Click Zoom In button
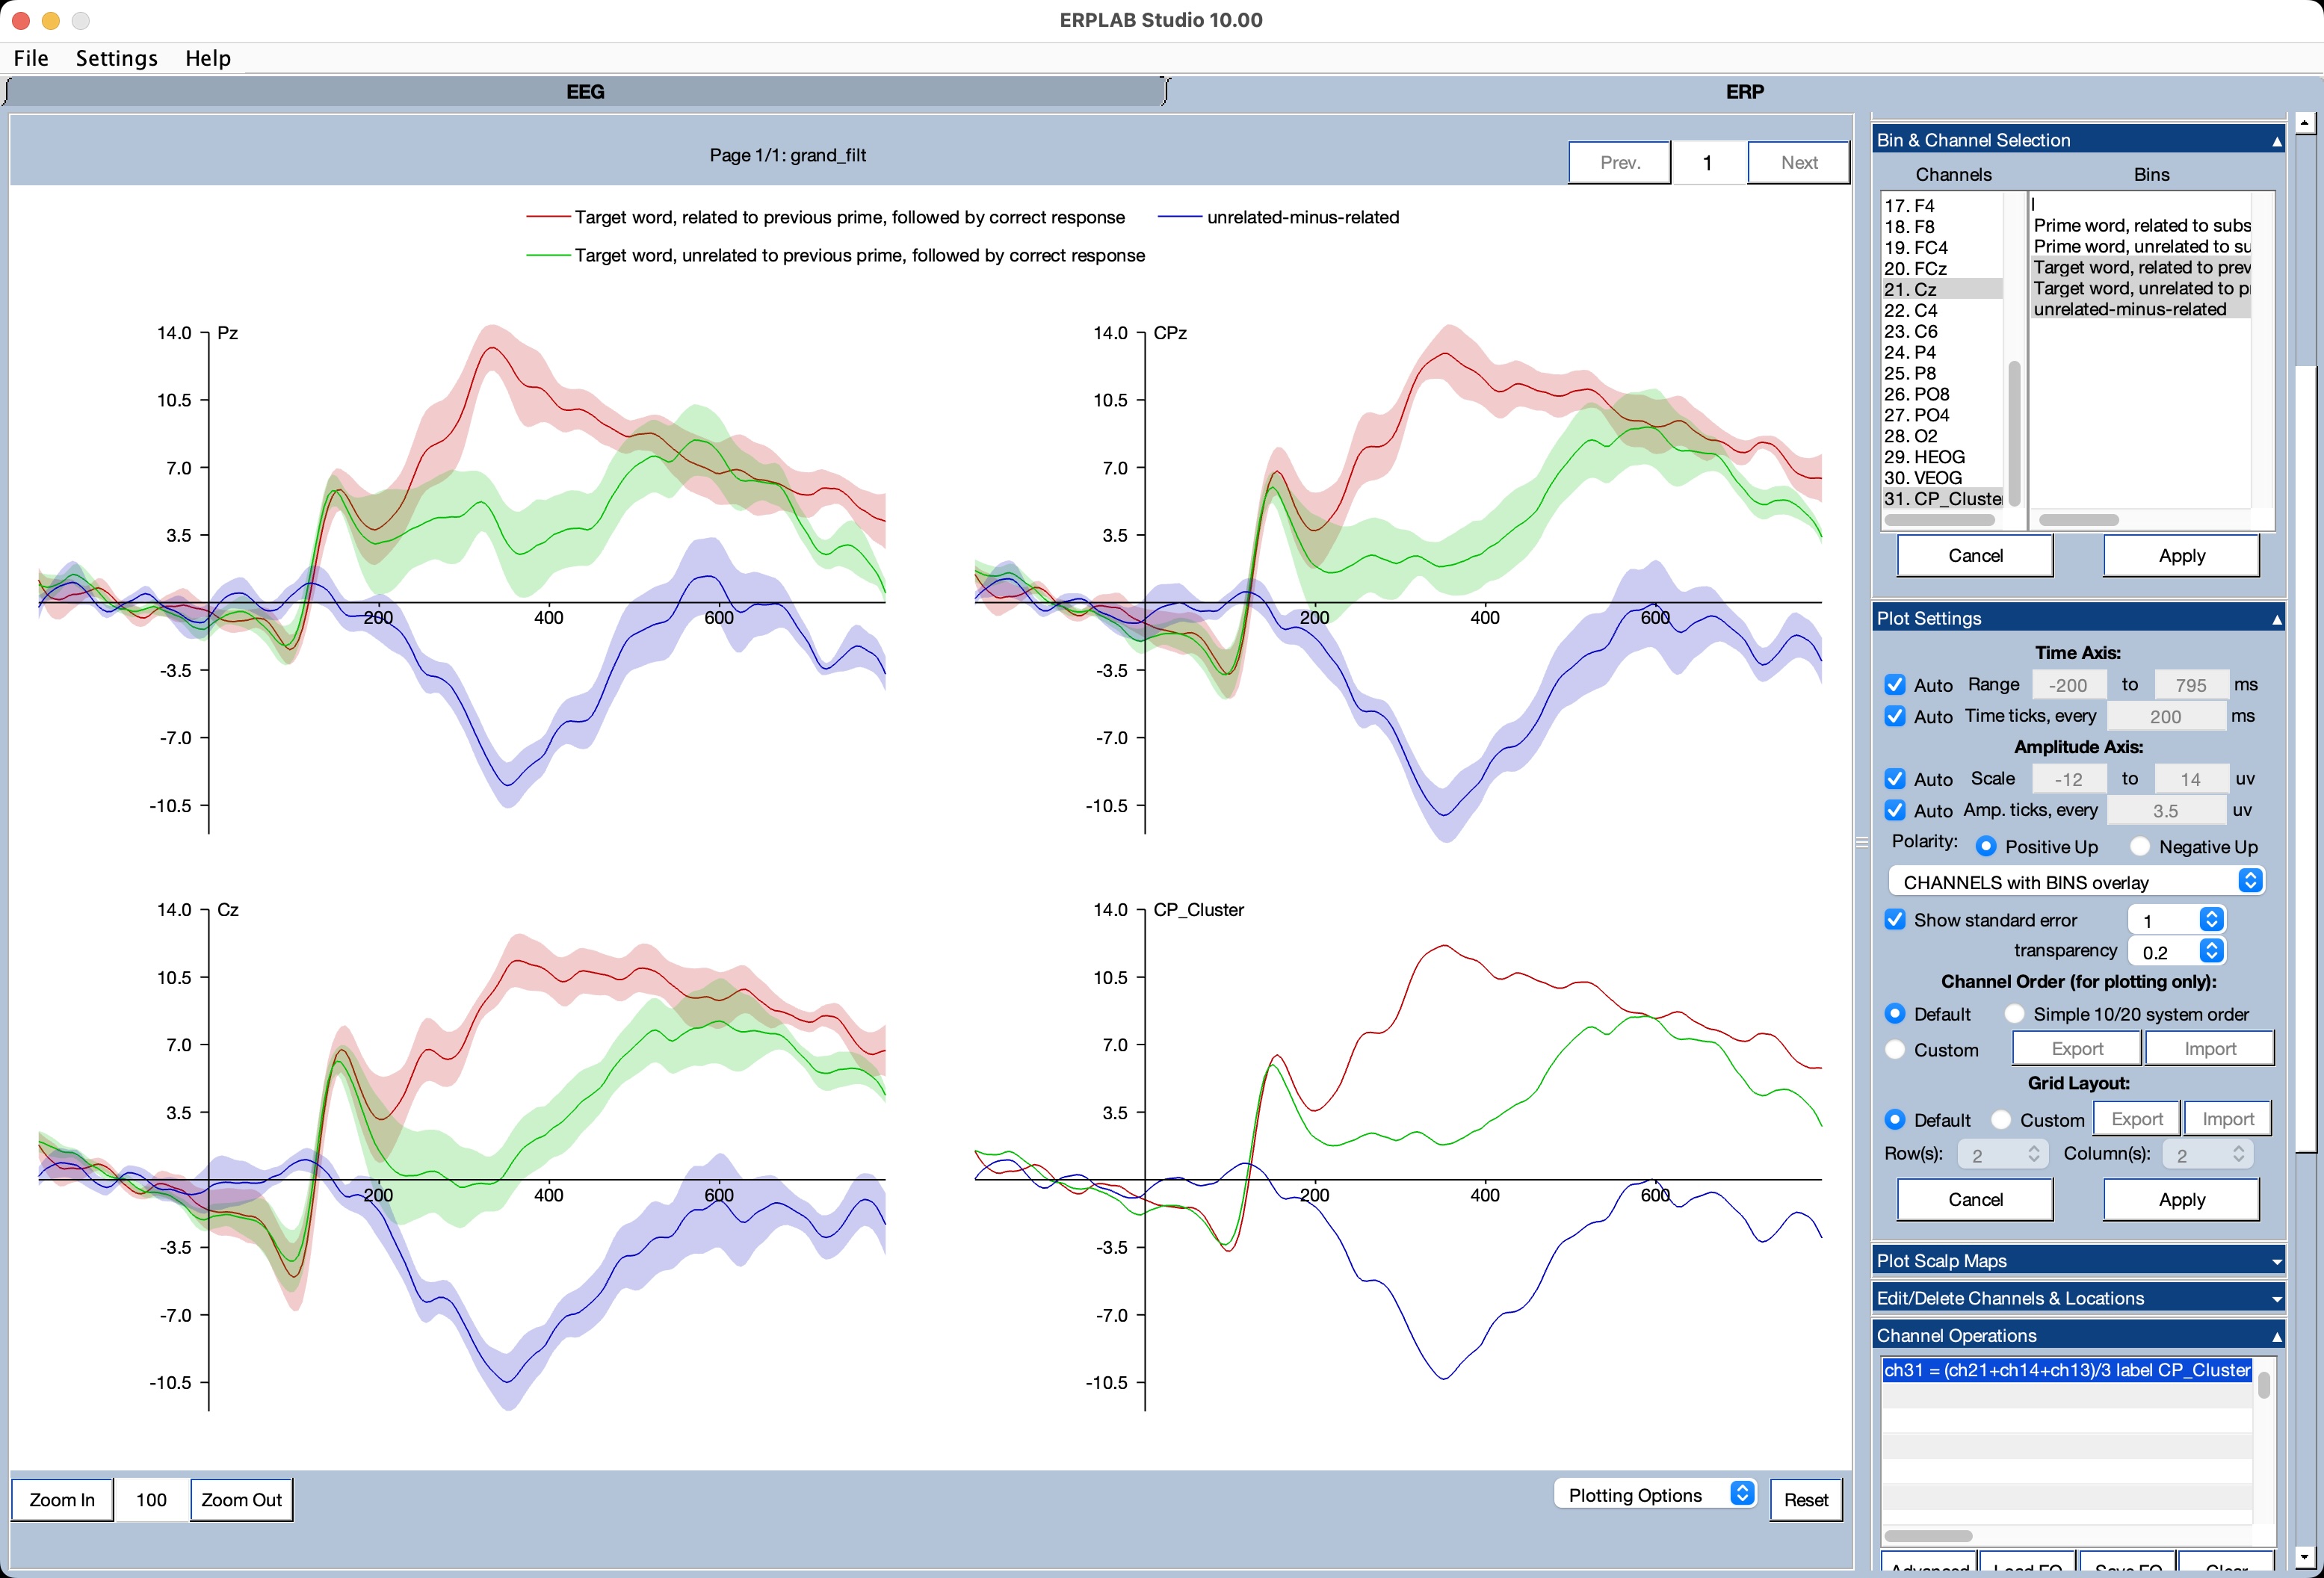This screenshot has width=2324, height=1578. [x=62, y=1500]
